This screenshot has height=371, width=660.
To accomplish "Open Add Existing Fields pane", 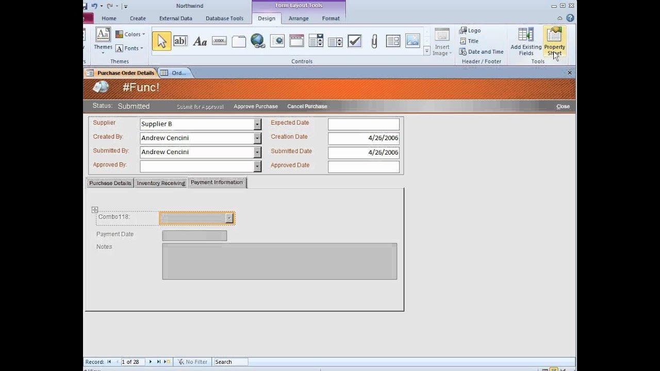I will [x=526, y=42].
